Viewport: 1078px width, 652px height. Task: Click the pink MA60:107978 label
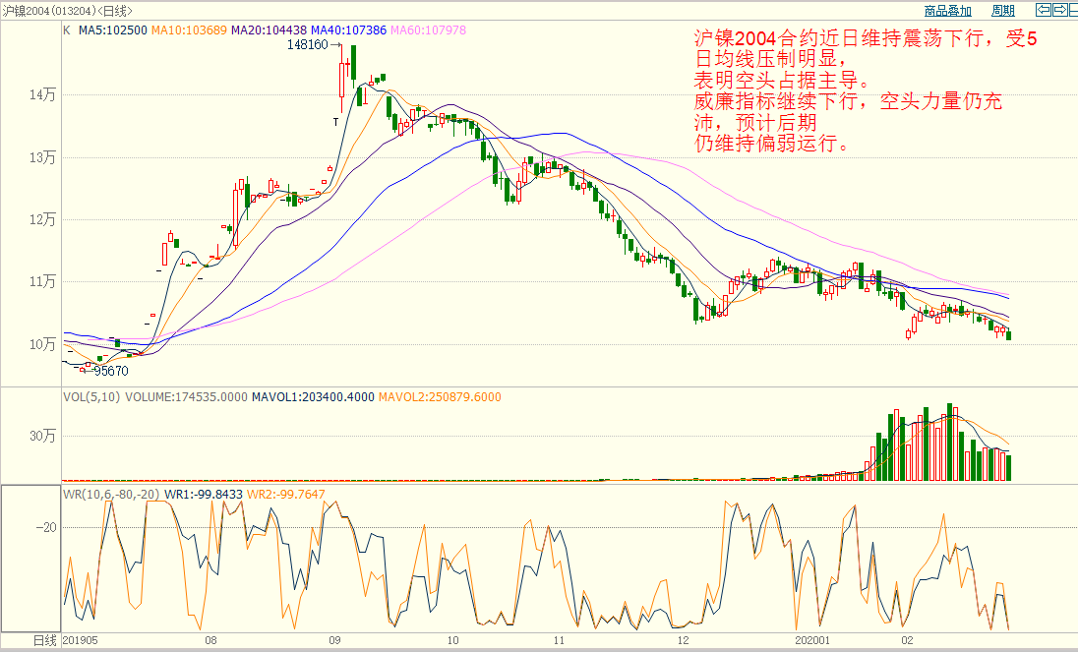pyautogui.click(x=429, y=30)
